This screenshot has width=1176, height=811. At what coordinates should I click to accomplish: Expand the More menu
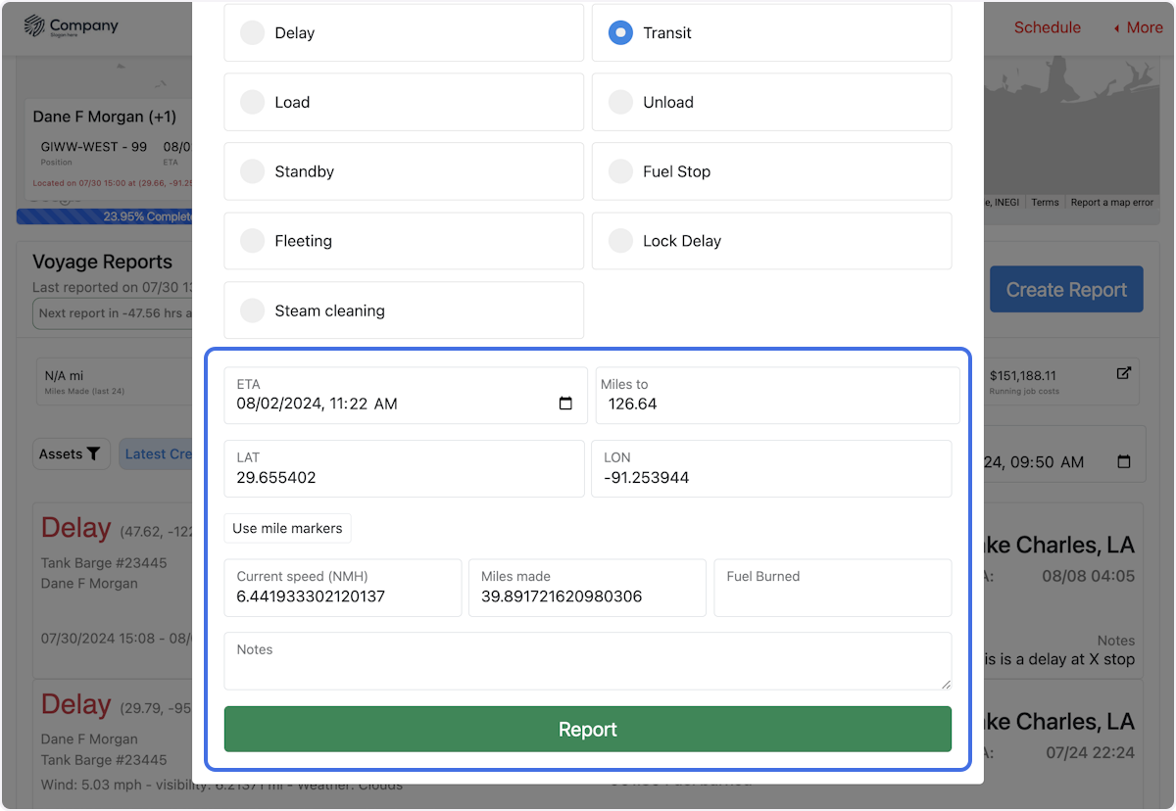[x=1145, y=27]
